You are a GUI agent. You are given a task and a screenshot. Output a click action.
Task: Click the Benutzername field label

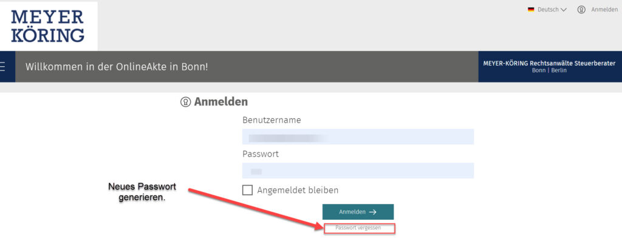tap(272, 120)
